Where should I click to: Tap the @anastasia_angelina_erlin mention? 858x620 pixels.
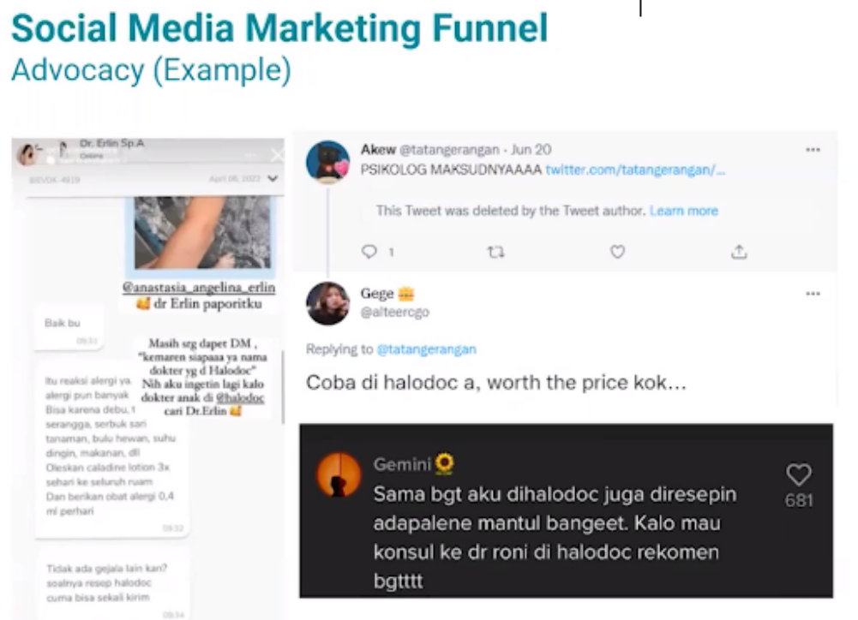click(199, 287)
